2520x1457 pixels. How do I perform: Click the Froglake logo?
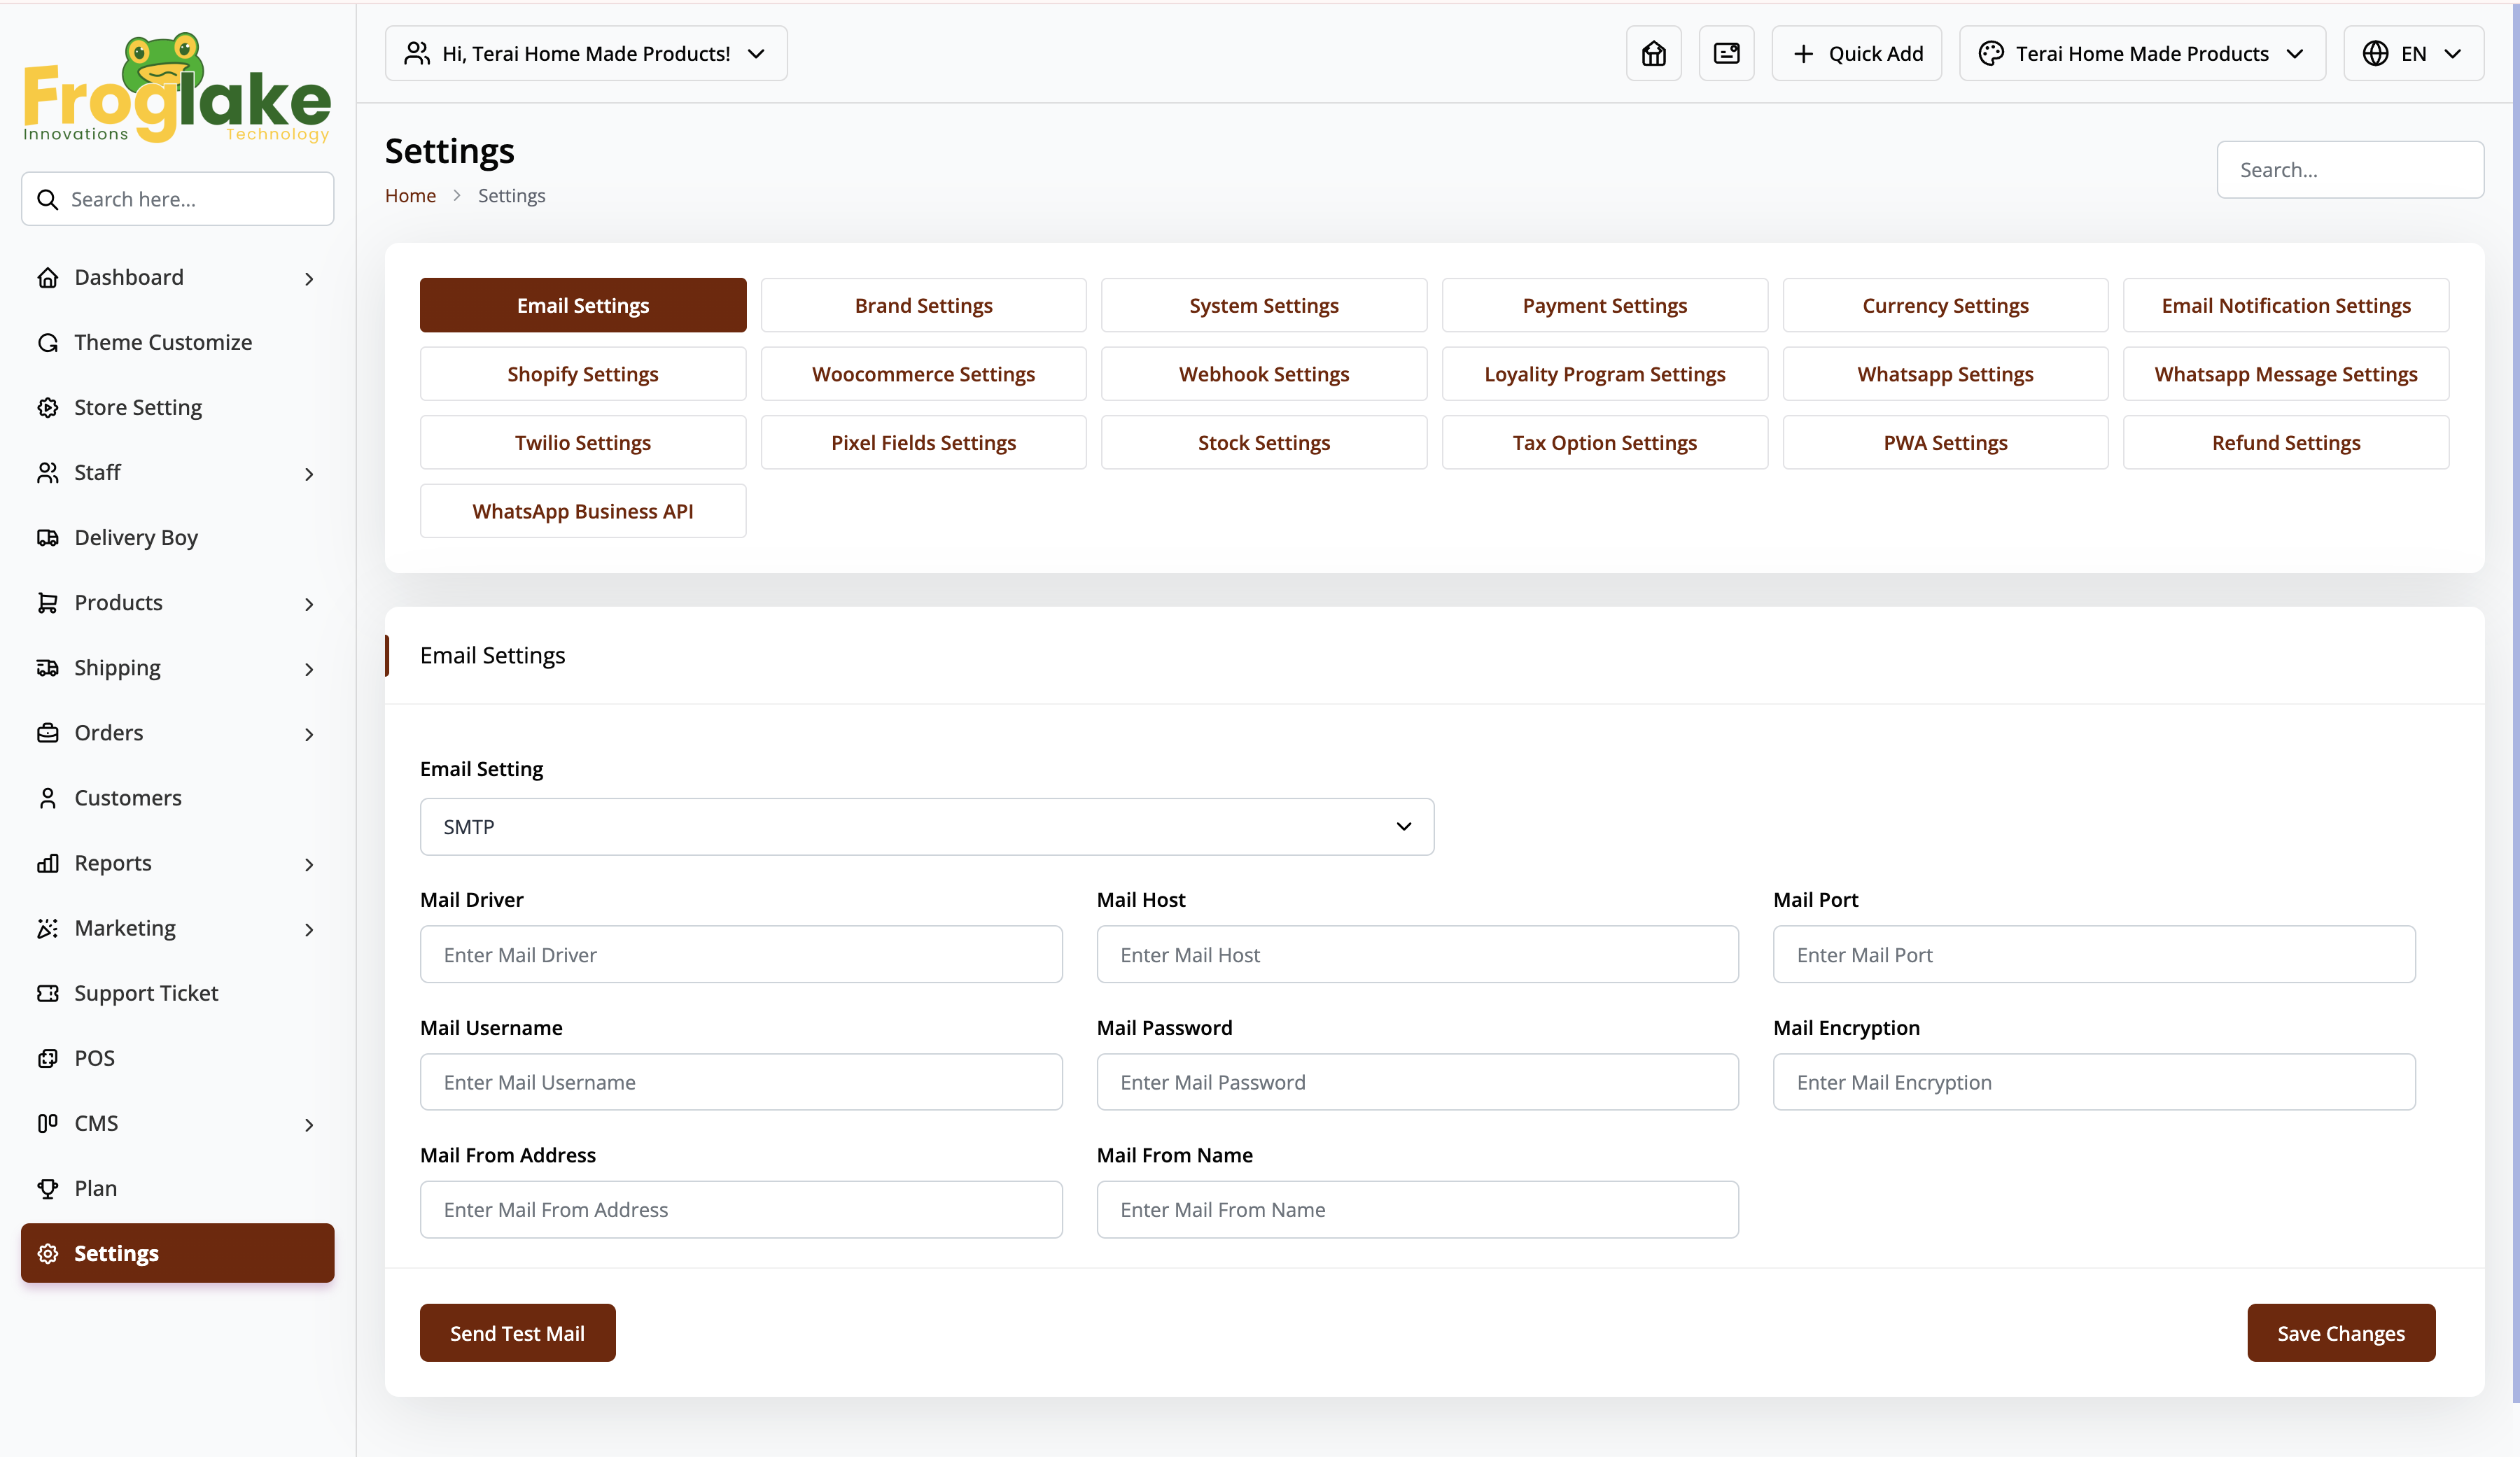point(177,88)
